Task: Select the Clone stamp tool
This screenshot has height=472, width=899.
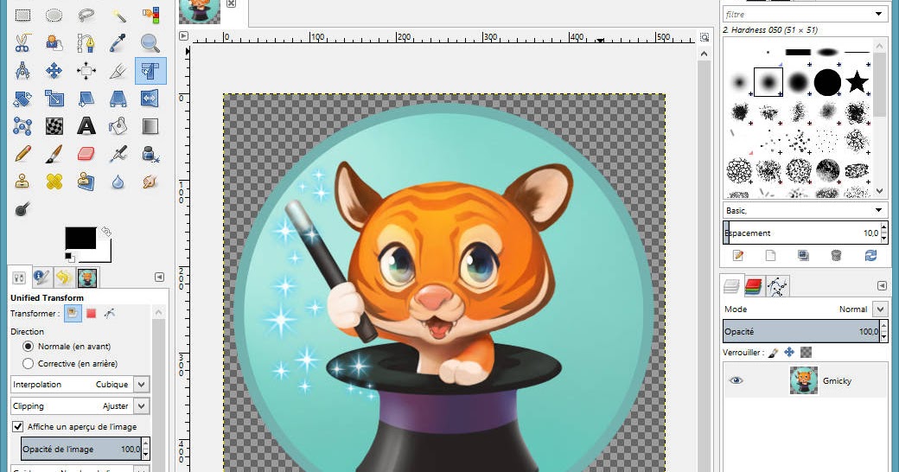Action: pos(22,182)
